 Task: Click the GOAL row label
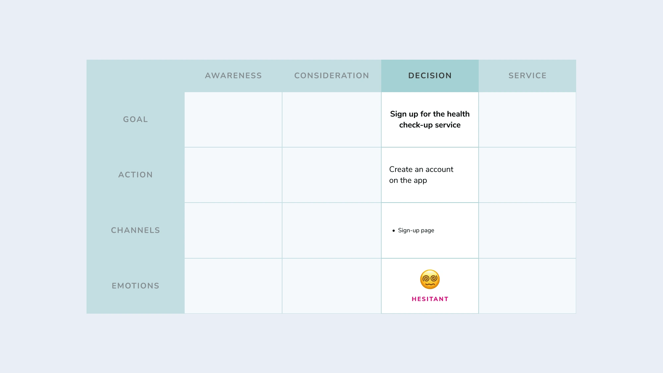135,119
